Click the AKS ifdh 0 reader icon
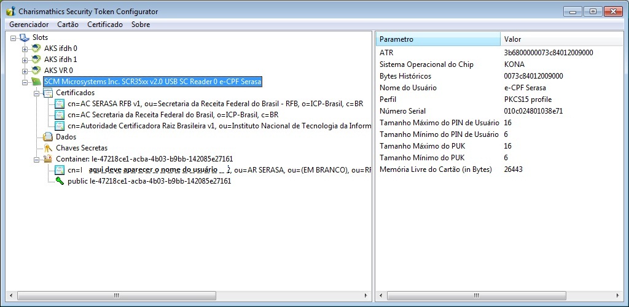Viewport: 629px width, 307px height. point(36,49)
